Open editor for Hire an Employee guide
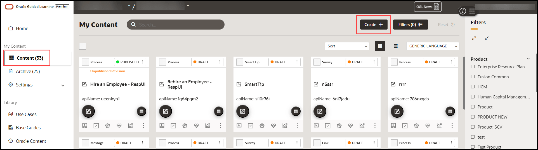Image resolution: width=538 pixels, height=150 pixels. click(88, 111)
